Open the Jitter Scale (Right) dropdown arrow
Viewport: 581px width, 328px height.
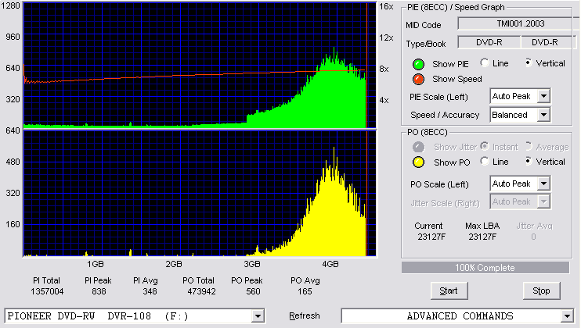coord(543,201)
